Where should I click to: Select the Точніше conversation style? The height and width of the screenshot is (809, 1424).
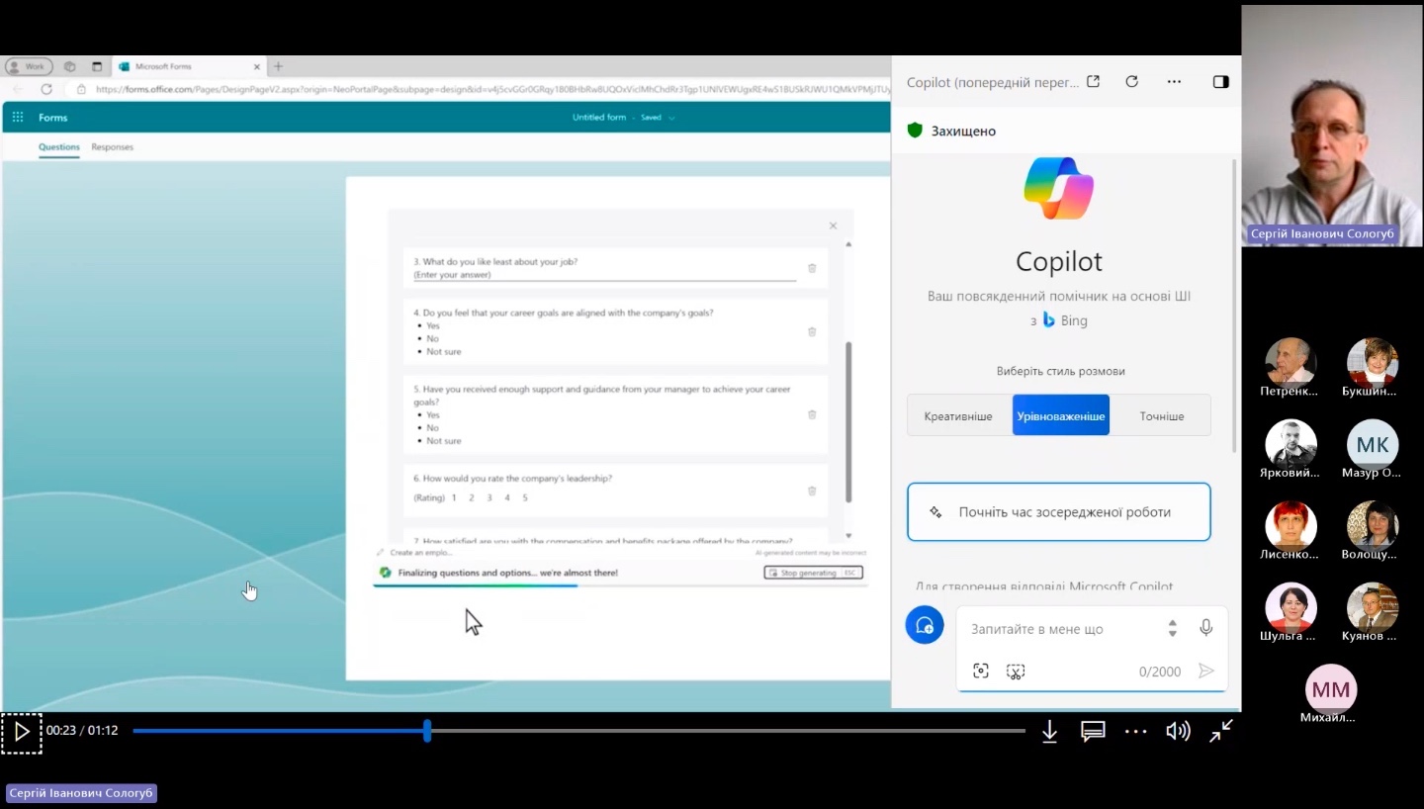(x=1162, y=416)
